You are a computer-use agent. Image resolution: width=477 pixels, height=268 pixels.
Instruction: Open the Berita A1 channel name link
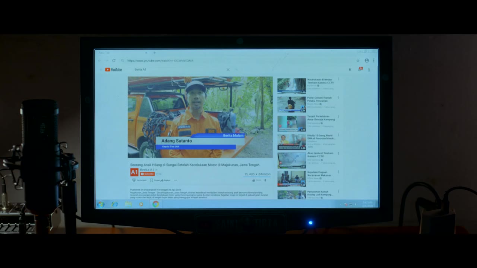tap(147, 170)
